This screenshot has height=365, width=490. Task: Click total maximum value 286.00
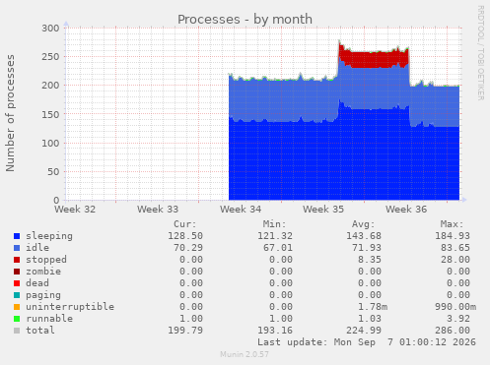(x=453, y=331)
